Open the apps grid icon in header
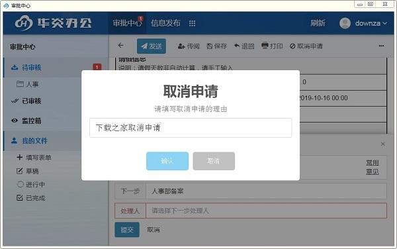Image resolution: width=397 pixels, height=249 pixels. click(x=192, y=23)
